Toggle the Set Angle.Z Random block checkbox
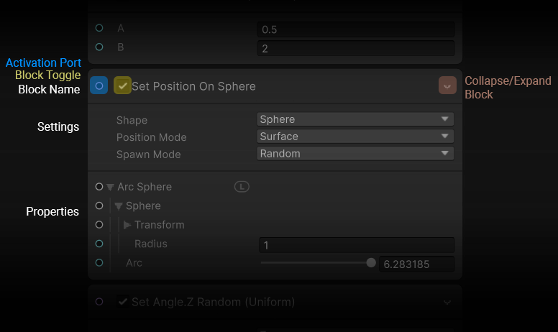This screenshot has height=332, width=558. (122, 302)
